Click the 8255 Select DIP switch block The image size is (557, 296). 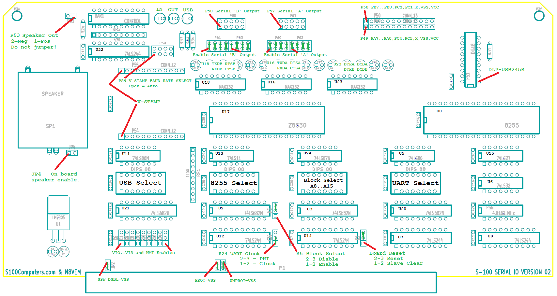tap(234, 183)
